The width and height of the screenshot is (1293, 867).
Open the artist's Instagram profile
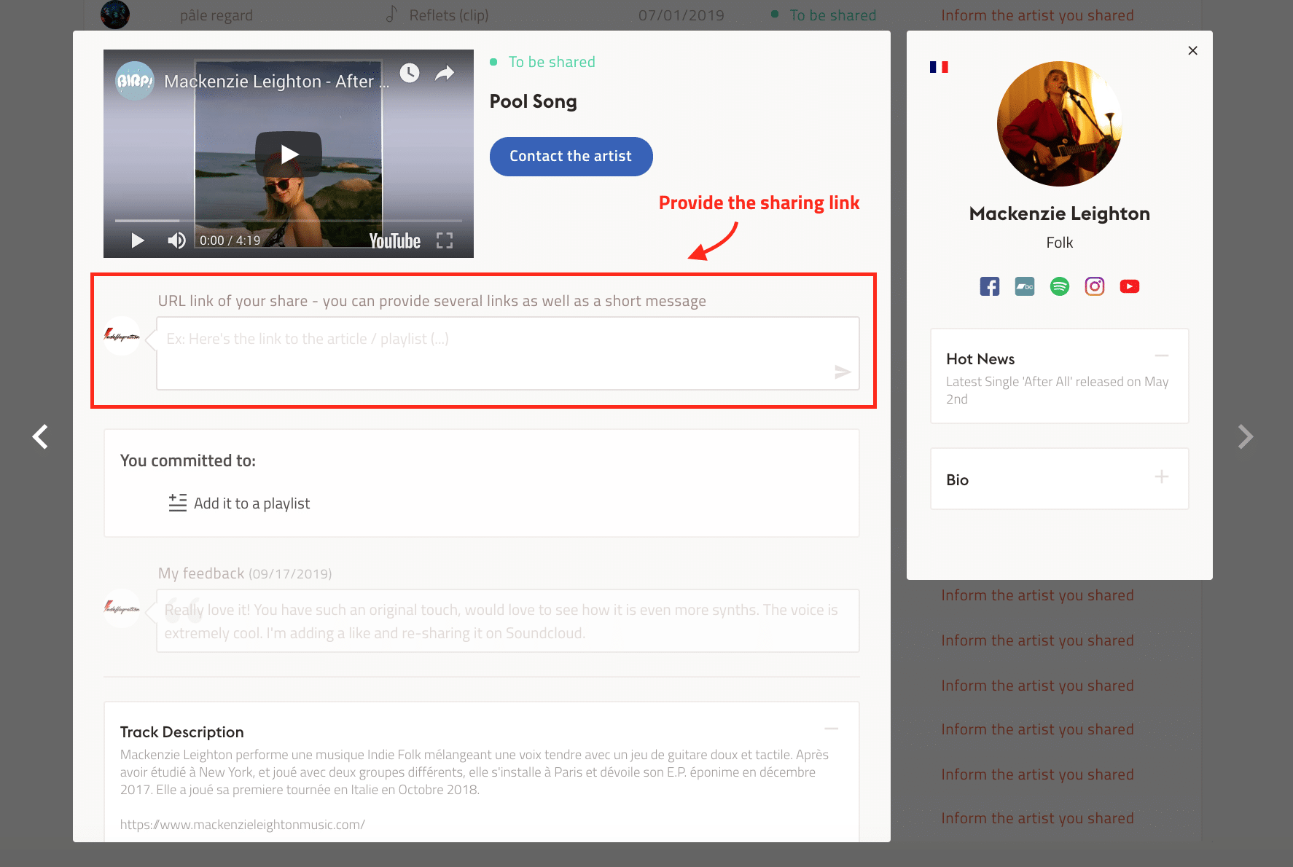coord(1095,286)
